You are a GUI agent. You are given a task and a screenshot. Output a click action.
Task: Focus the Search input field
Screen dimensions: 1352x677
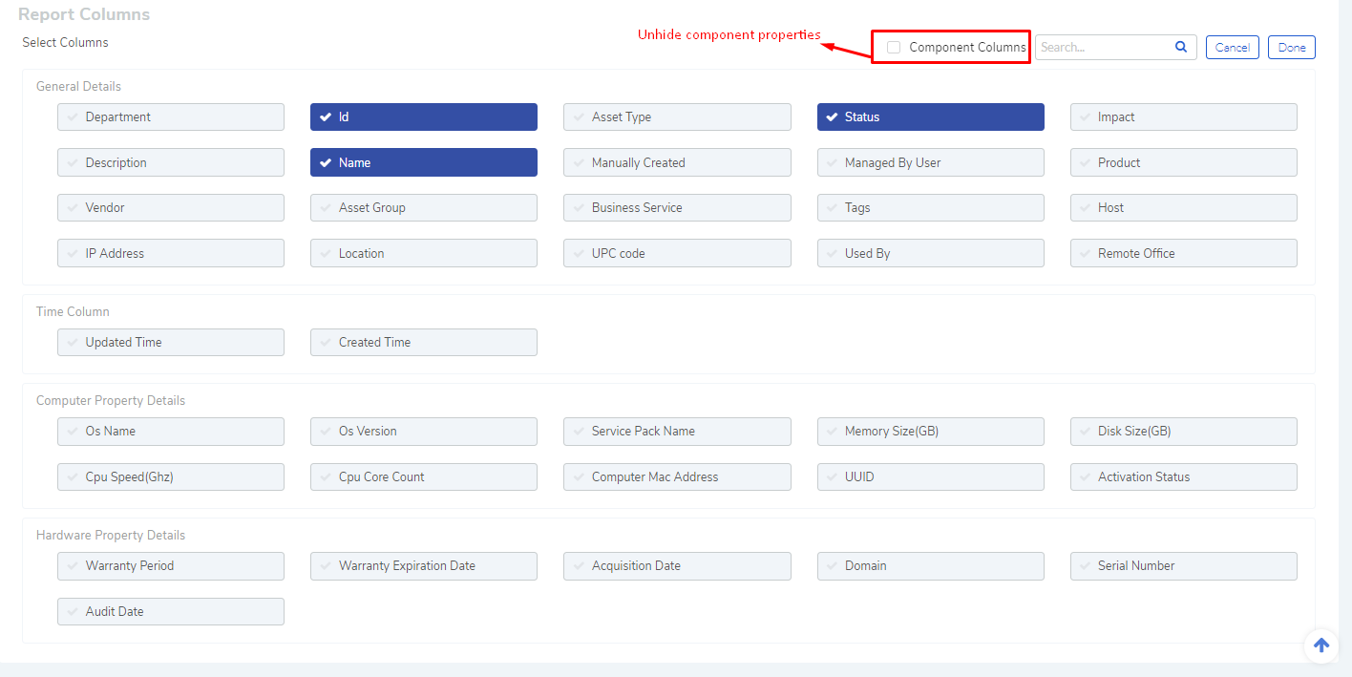pyautogui.click(x=1116, y=47)
